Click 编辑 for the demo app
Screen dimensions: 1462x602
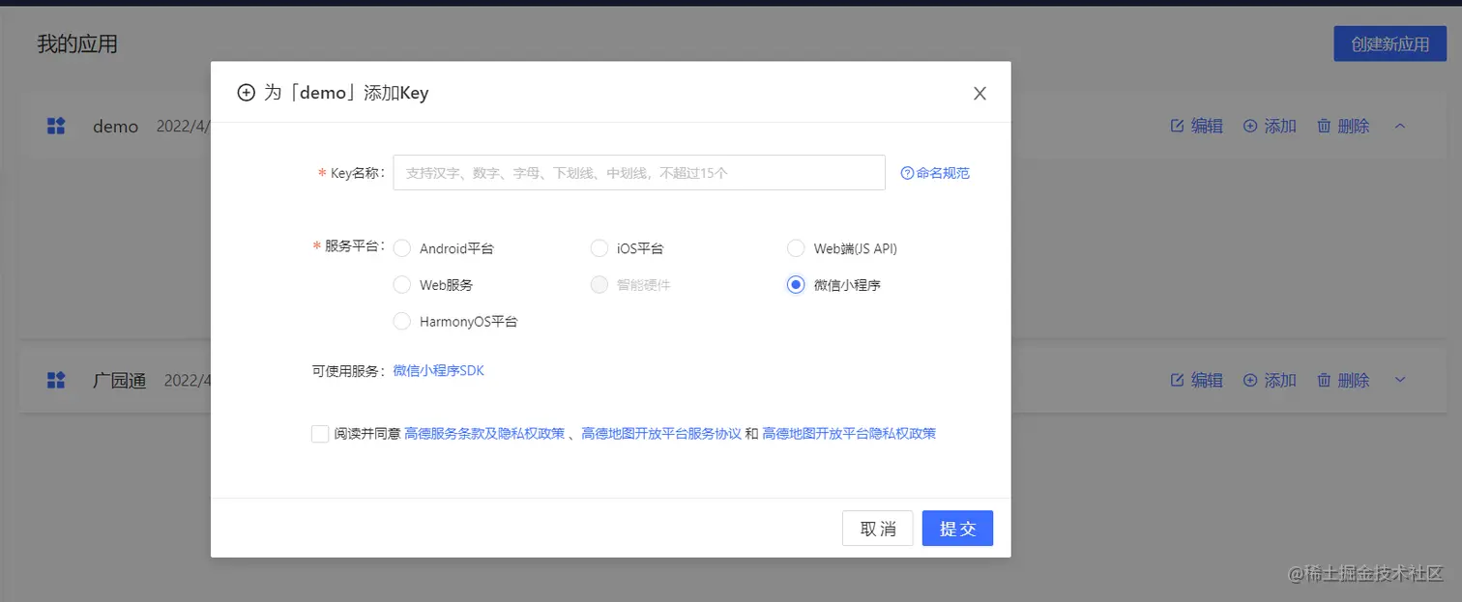pos(1197,126)
